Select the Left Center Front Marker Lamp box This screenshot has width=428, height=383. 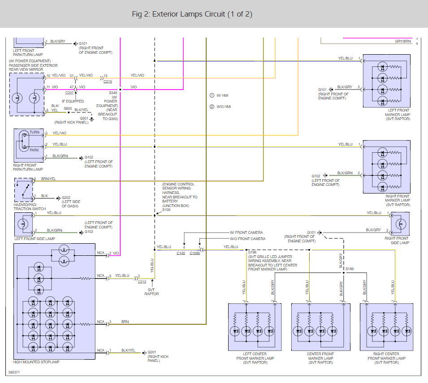point(255,327)
